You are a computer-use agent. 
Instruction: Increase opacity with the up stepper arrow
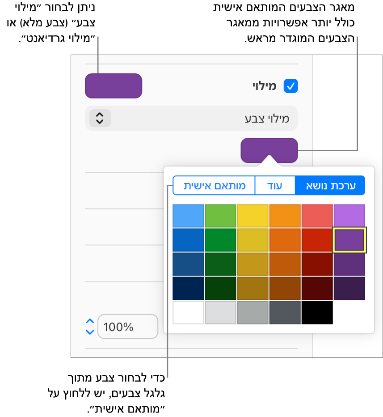90,321
